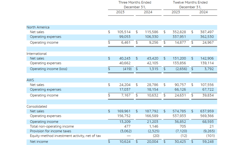Select the Net income row label
248x145 pixels.
pos(39,142)
